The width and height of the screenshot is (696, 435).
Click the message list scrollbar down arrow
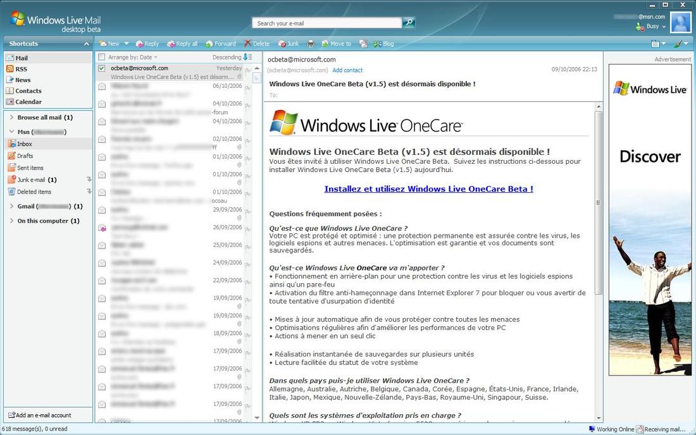(256, 418)
